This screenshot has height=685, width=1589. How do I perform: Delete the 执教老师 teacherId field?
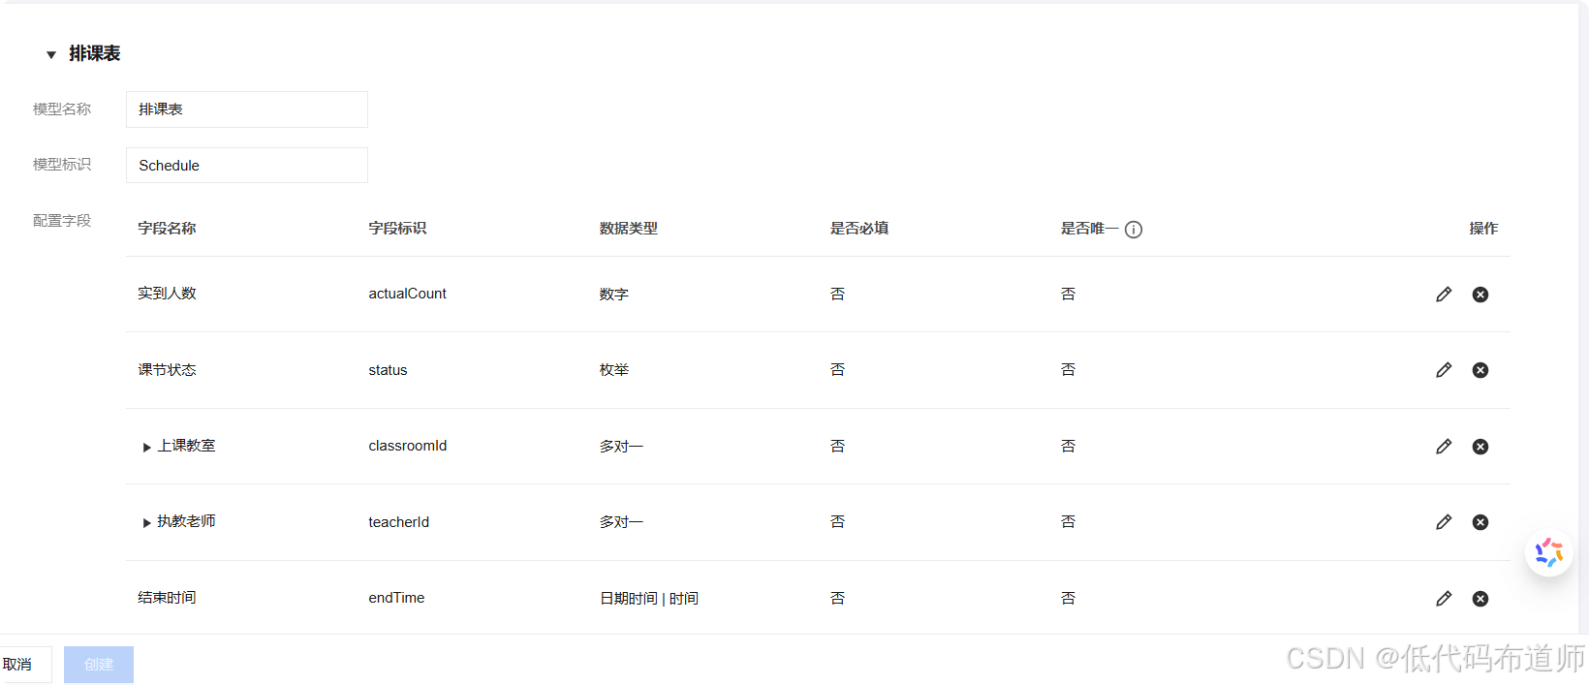click(x=1480, y=522)
